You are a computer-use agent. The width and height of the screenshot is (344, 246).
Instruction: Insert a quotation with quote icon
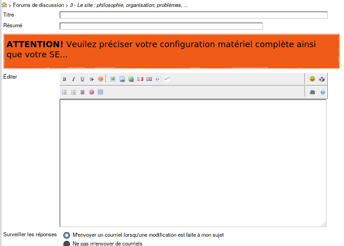[x=167, y=79]
